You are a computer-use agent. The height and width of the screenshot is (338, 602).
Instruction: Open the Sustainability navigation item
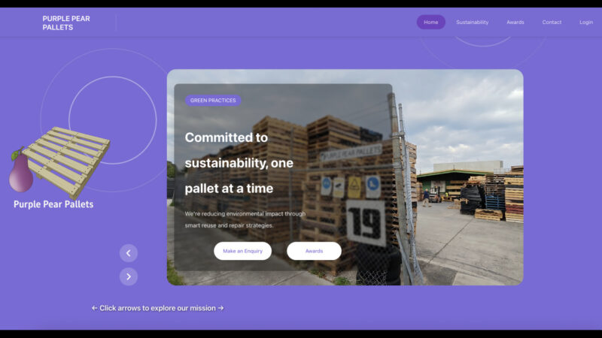pyautogui.click(x=473, y=23)
